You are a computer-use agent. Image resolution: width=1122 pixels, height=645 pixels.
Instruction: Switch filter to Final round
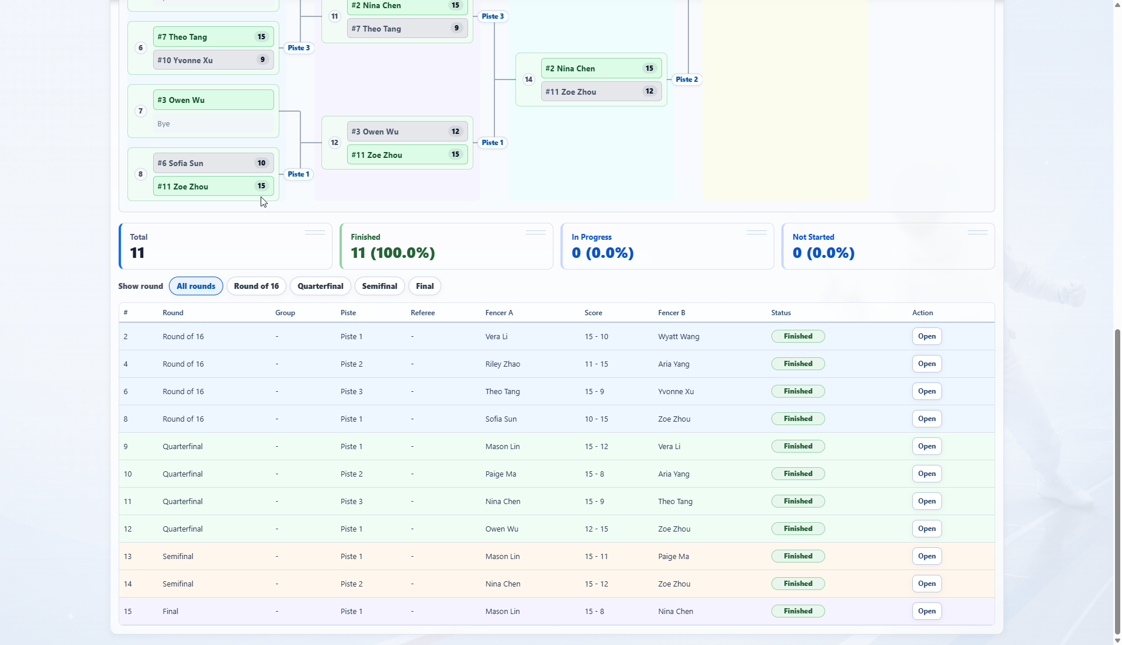(x=425, y=286)
